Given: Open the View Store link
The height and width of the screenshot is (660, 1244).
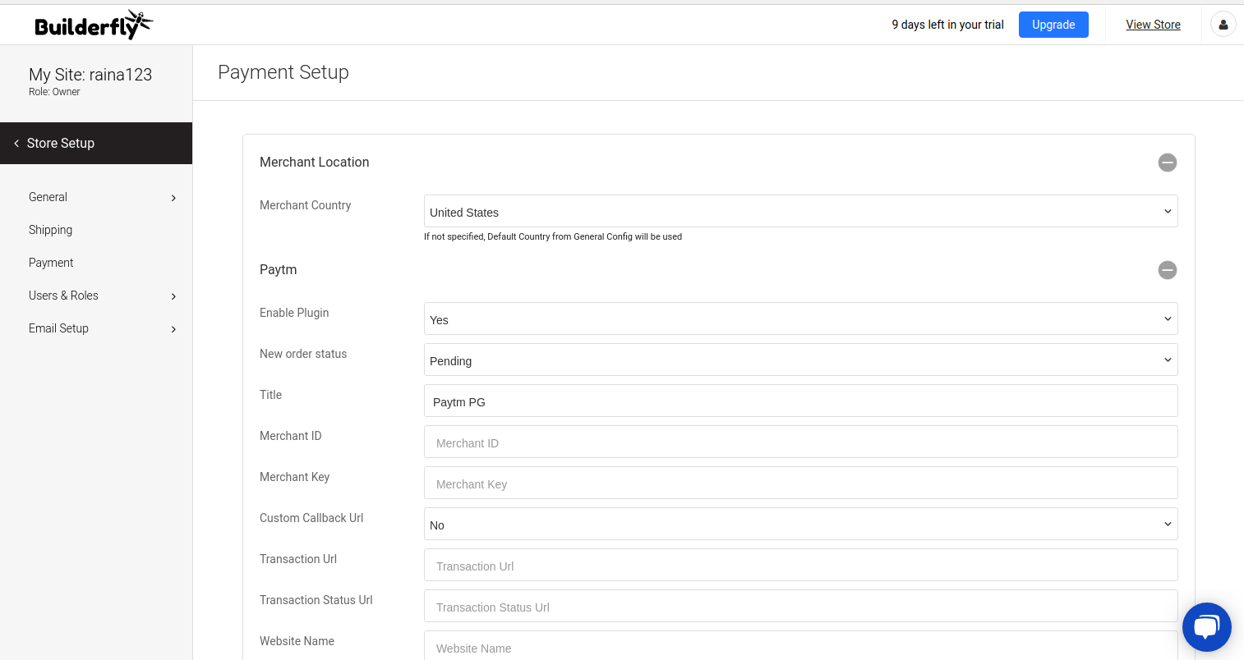Looking at the screenshot, I should pyautogui.click(x=1153, y=25).
